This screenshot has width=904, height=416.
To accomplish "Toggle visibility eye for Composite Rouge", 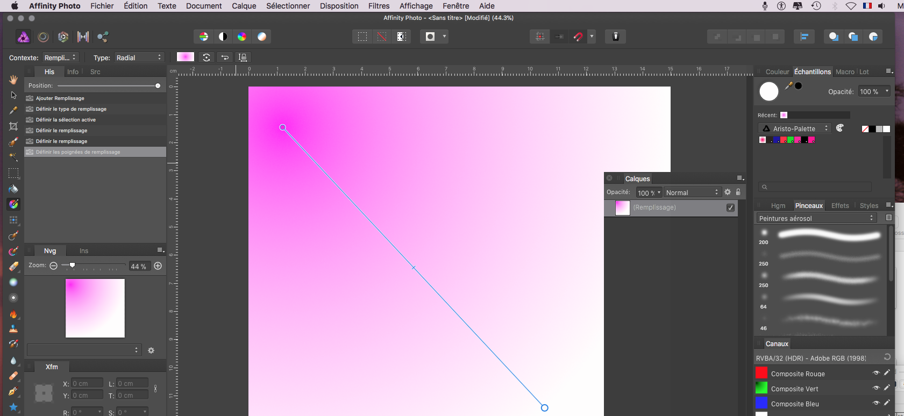I will (876, 373).
